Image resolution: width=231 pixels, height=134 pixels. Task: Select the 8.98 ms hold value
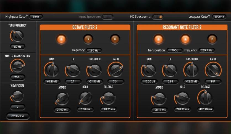pyautogui.click(x=85, y=109)
